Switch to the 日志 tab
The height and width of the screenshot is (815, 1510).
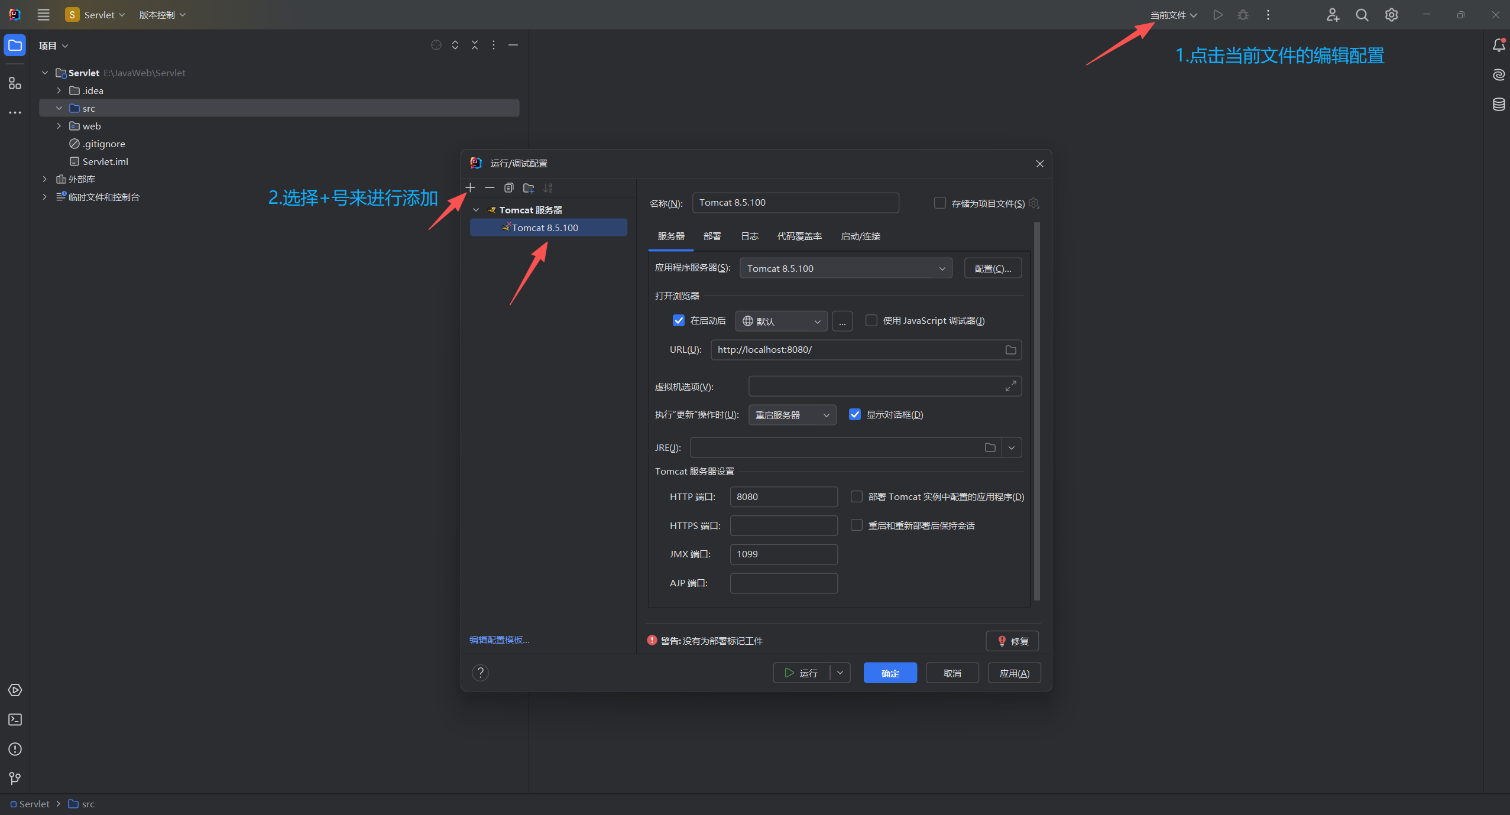click(x=749, y=236)
